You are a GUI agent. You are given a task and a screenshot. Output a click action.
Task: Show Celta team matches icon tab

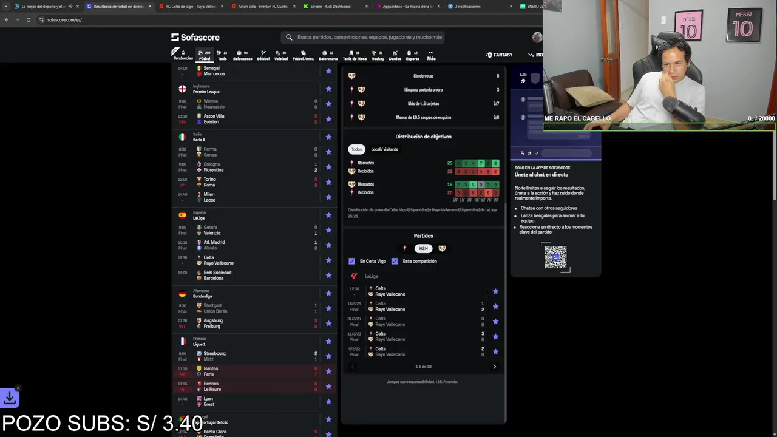pyautogui.click(x=405, y=248)
